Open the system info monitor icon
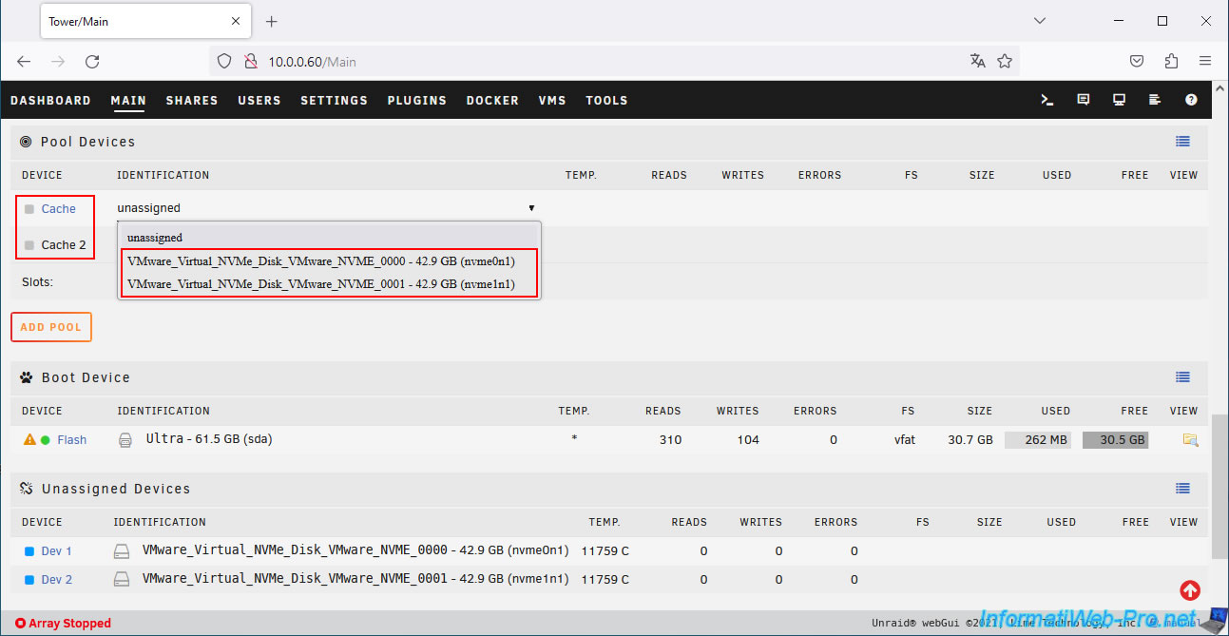This screenshot has width=1229, height=636. coord(1119,100)
